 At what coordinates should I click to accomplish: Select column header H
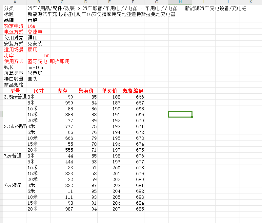180,2
